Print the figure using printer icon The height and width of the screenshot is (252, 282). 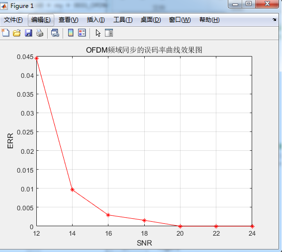pyautogui.click(x=40, y=33)
